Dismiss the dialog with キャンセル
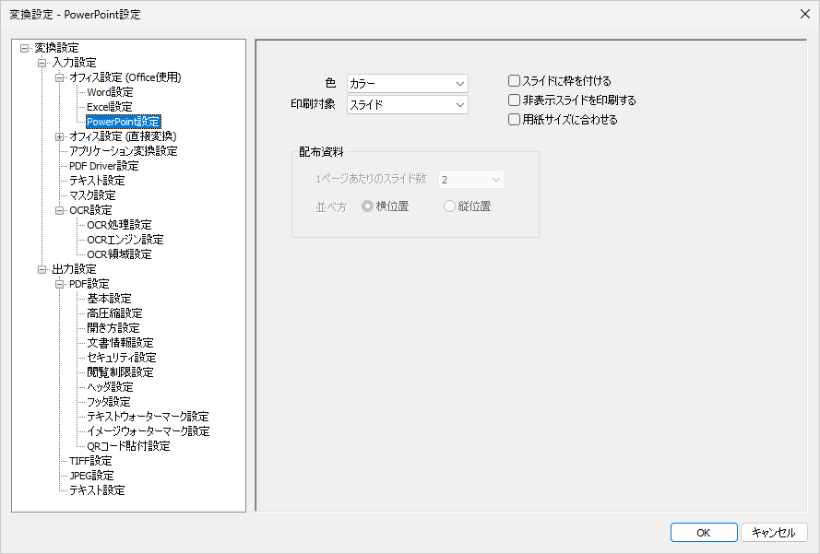 [x=774, y=532]
